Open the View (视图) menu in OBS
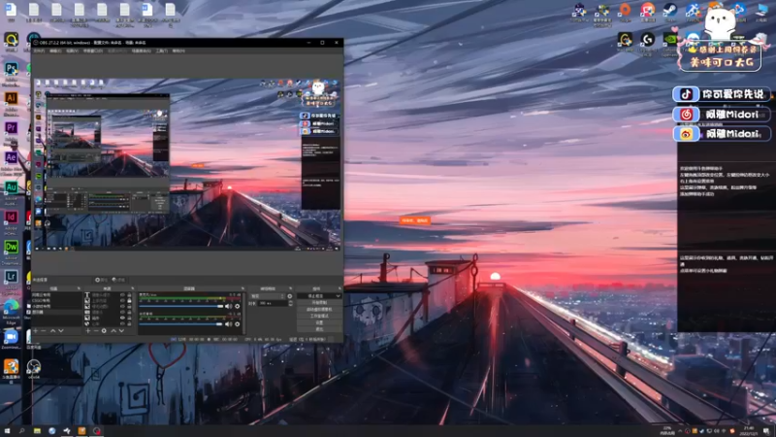 [72, 50]
